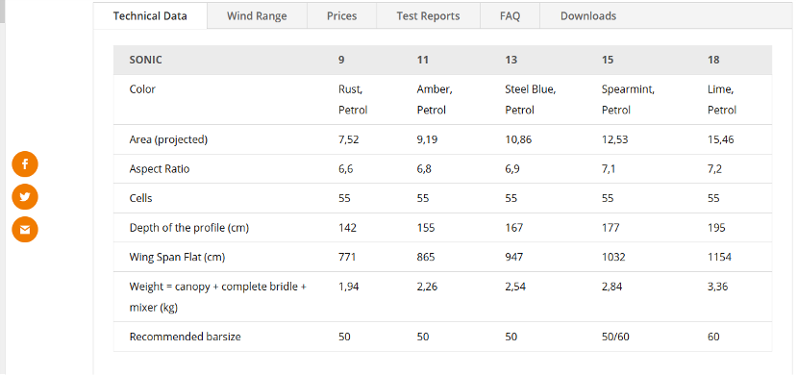Click the Area (projected) row label
Viewport: 797px width, 375px height.
(x=168, y=139)
